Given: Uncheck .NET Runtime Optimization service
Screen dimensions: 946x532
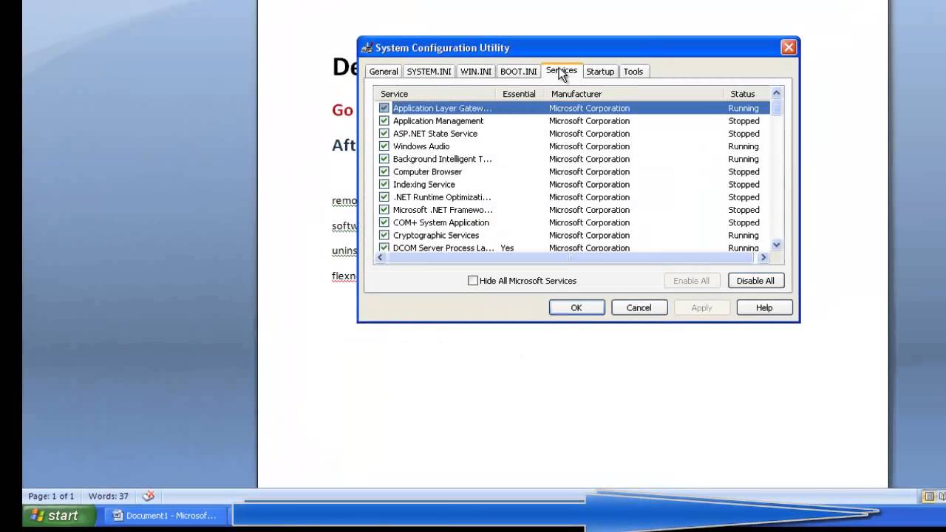Looking at the screenshot, I should [x=384, y=197].
